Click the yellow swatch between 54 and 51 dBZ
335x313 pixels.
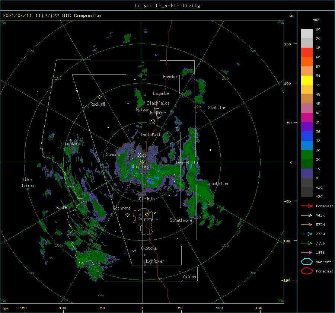[x=307, y=80]
